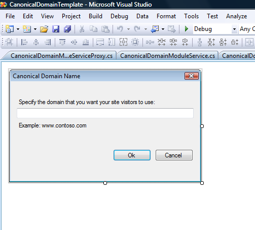The image size is (255, 230).
Task: Click Increase Vertical Spacing icon
Action: coord(211,42)
